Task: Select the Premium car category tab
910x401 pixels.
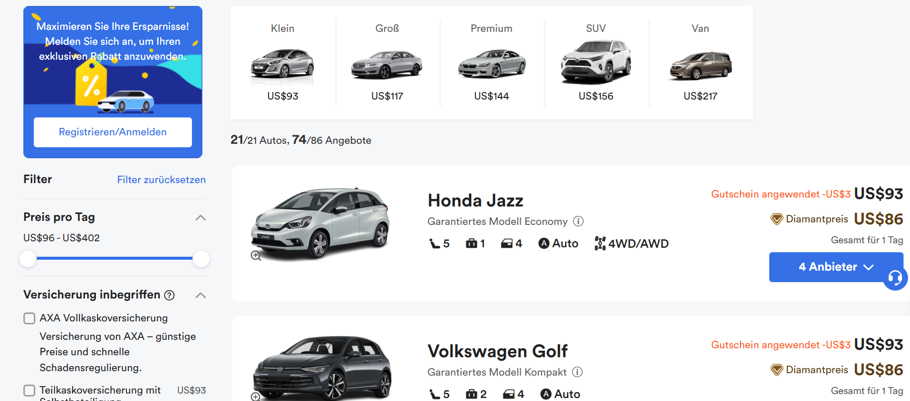Action: [491, 63]
